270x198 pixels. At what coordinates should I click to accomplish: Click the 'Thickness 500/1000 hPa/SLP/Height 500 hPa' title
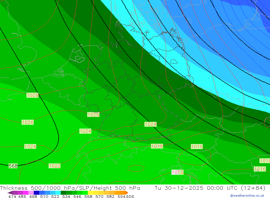(70, 188)
